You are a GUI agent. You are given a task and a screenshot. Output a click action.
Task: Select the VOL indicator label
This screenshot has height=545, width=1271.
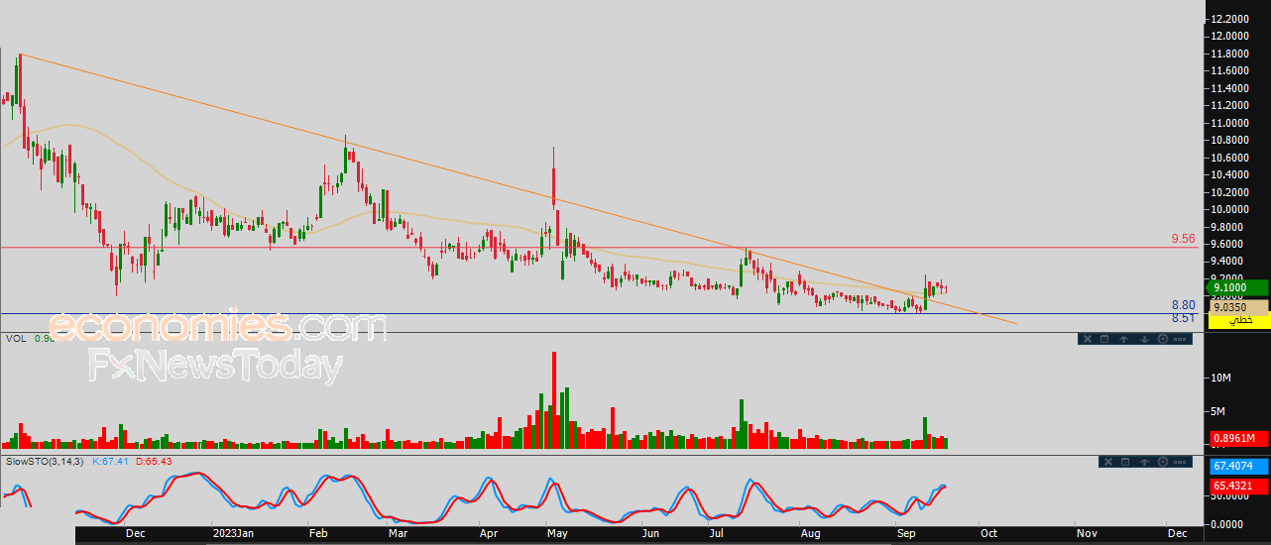pos(15,339)
